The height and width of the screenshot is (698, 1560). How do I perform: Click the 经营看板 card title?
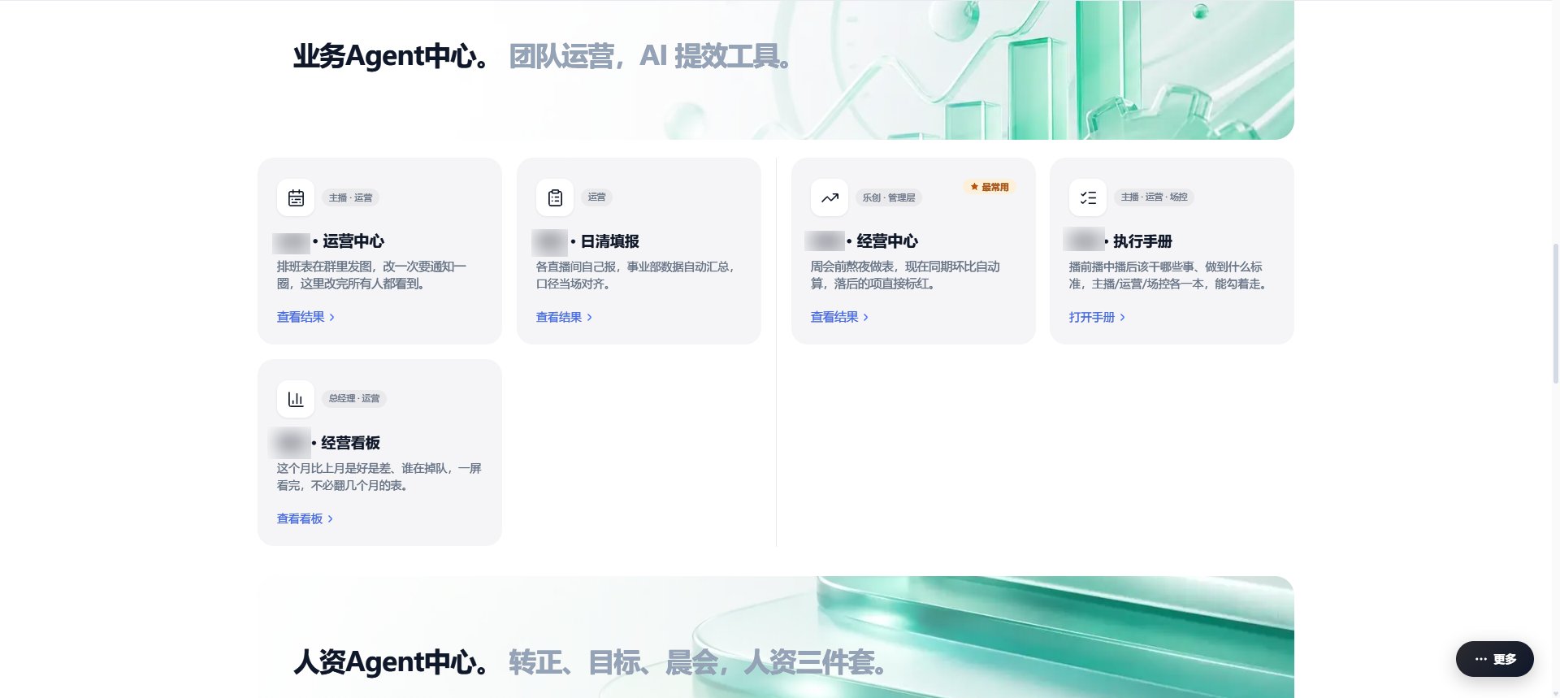pos(351,443)
